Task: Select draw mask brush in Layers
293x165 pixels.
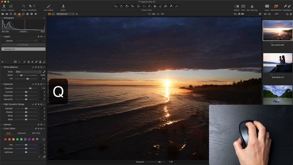Action: coord(24,62)
